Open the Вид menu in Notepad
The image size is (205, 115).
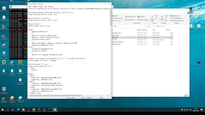[45, 6]
